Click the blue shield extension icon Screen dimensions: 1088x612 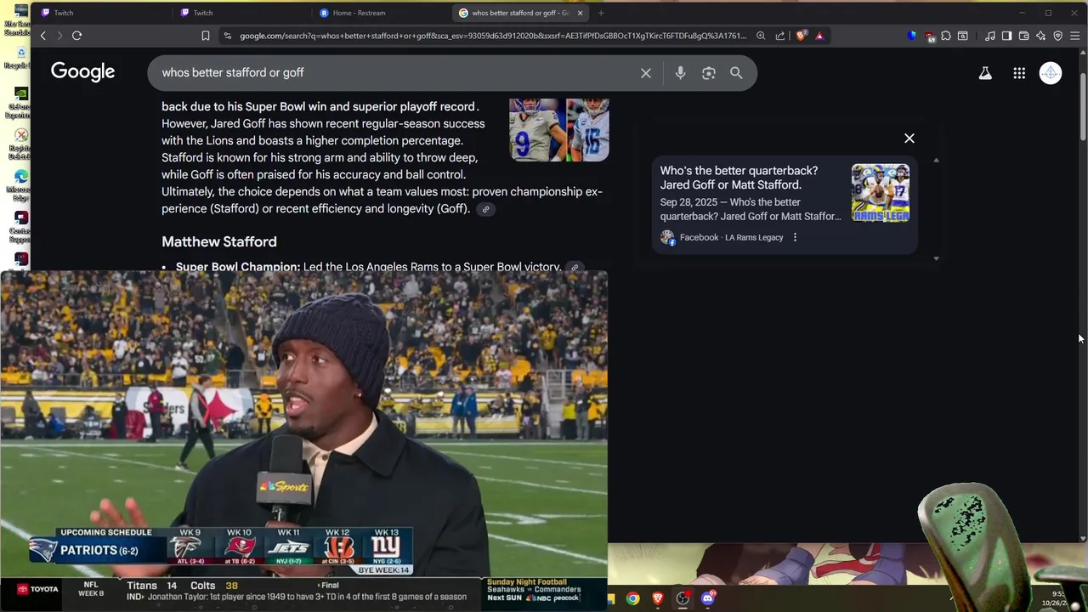[x=912, y=36]
